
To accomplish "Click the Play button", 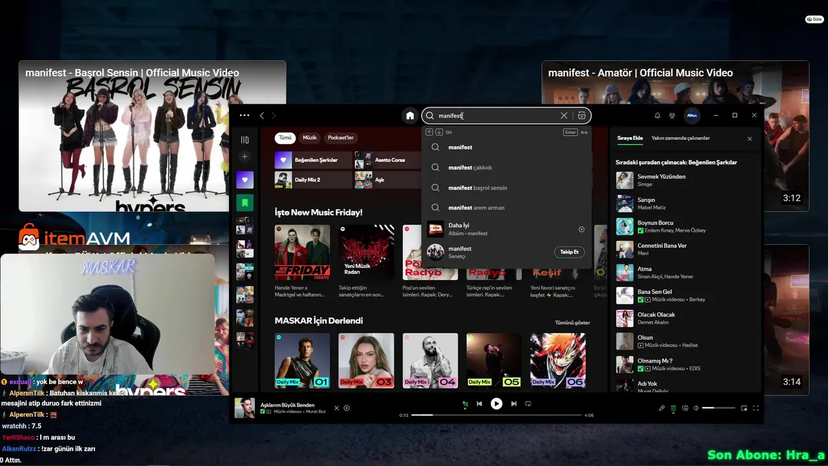I will point(496,404).
